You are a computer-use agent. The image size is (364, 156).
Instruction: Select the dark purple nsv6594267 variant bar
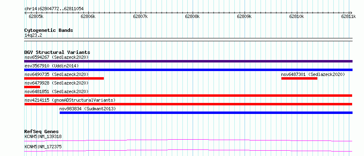pos(188,61)
